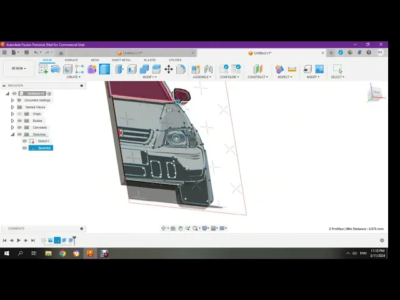Open the CONSTRUCT menu
Image resolution: width=400 pixels, height=300 pixels.
pyautogui.click(x=257, y=77)
